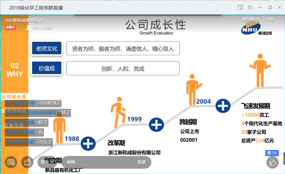285x174 pixels.
Task: Click the viewers icon beside 206 人观看
Action: point(29,28)
